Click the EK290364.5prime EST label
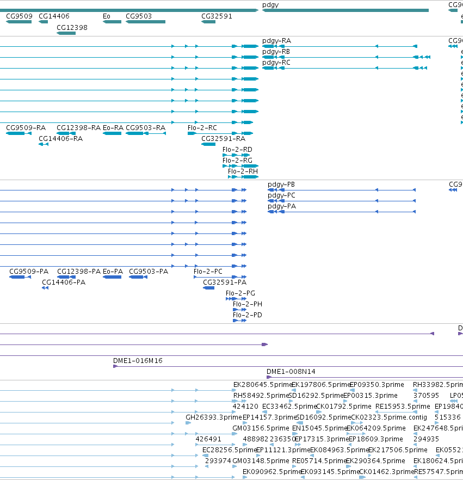The image size is (463, 480). (375, 461)
